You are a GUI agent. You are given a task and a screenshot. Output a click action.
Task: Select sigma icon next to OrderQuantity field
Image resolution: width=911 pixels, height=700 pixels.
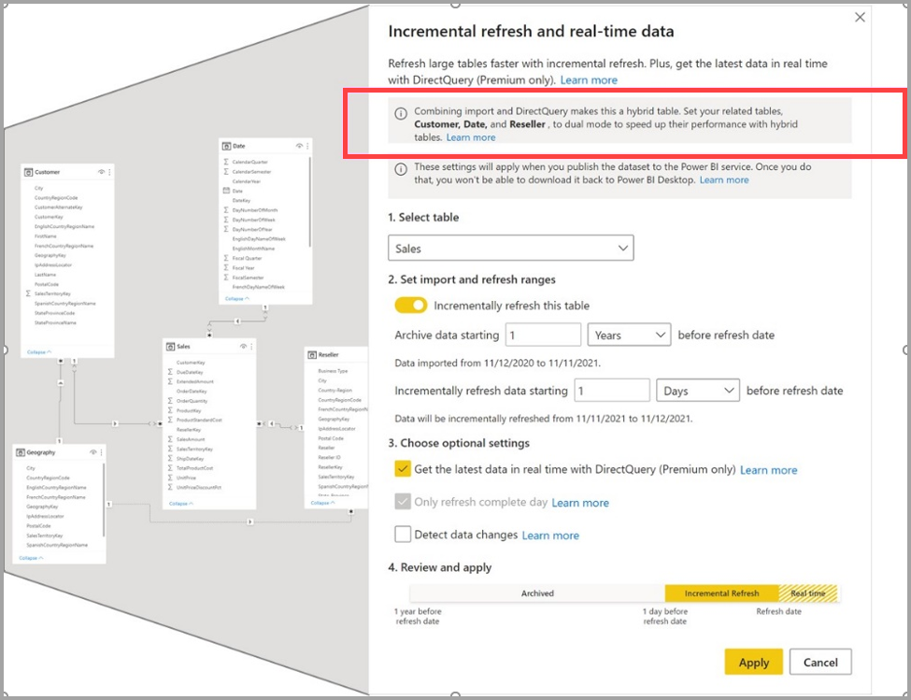170,401
